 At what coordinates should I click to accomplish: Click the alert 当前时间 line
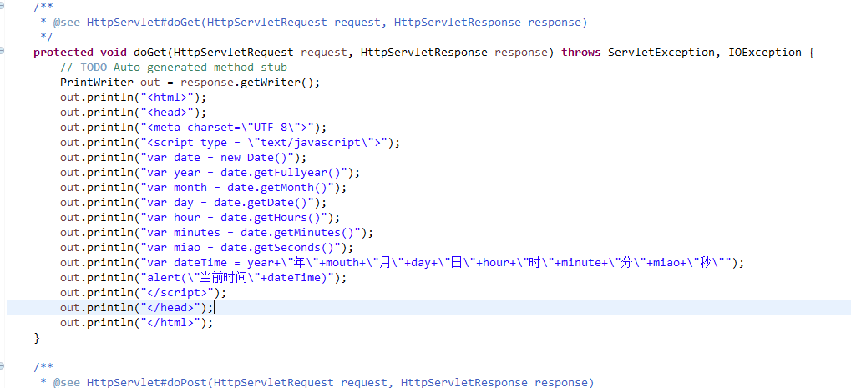coord(204,278)
